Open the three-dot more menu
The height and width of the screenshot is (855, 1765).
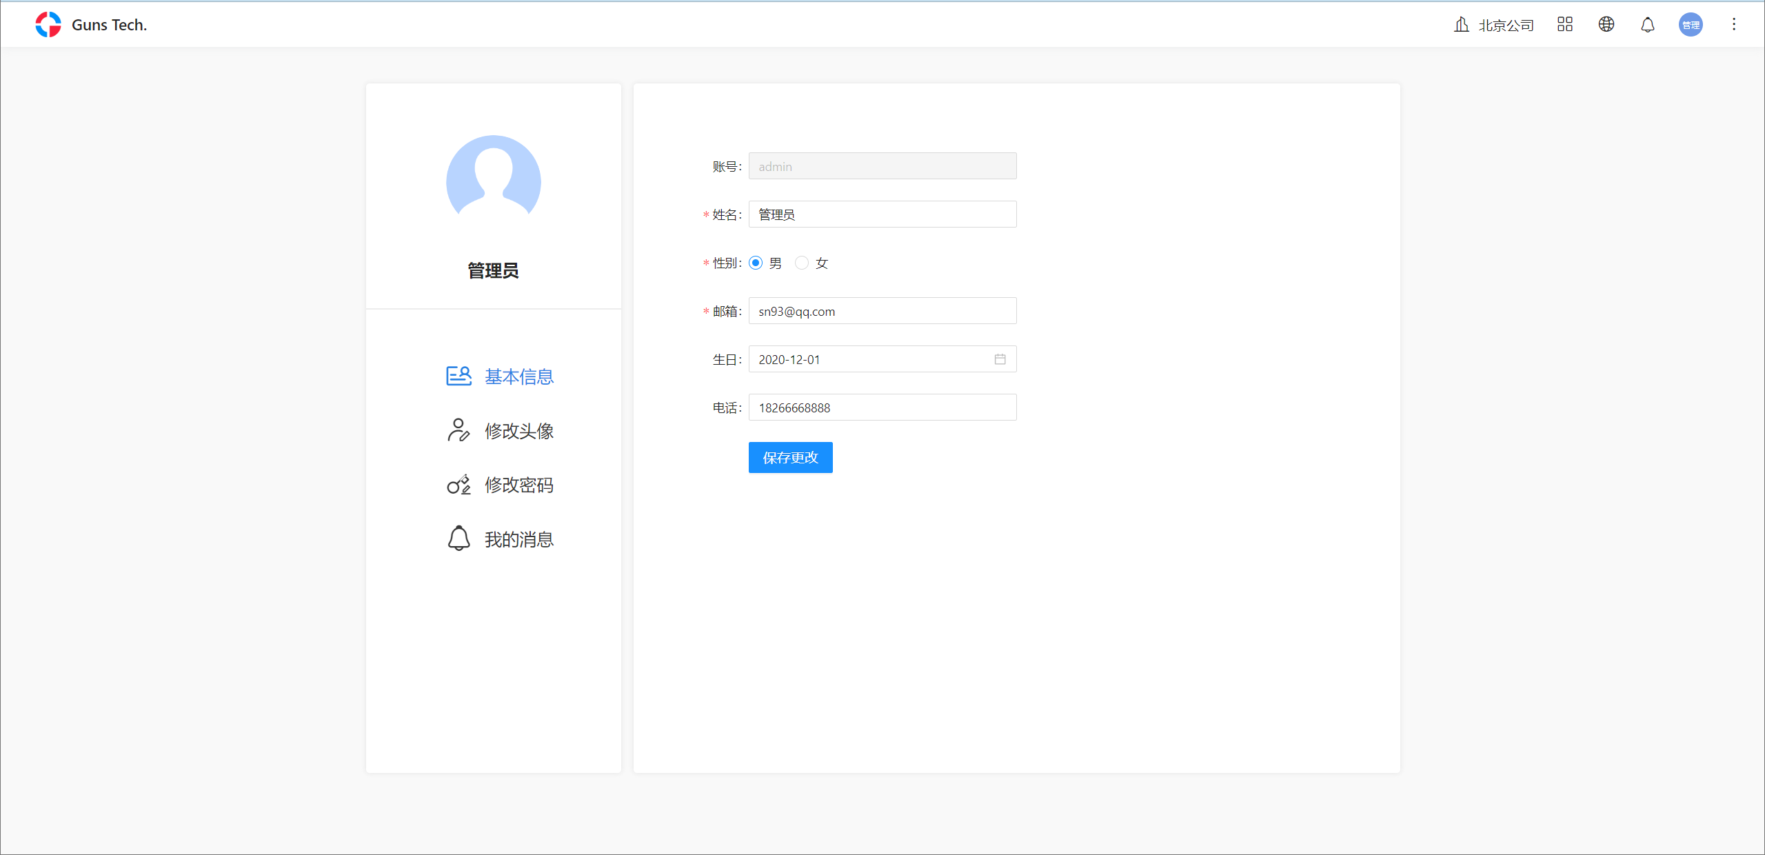(1733, 25)
